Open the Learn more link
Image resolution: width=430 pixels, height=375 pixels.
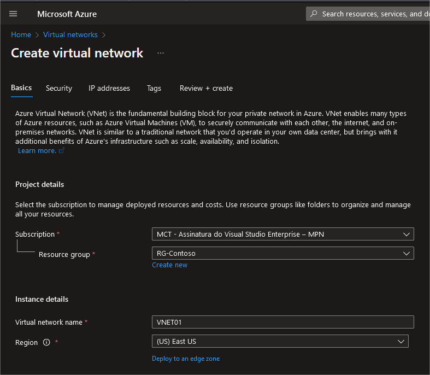click(x=37, y=151)
